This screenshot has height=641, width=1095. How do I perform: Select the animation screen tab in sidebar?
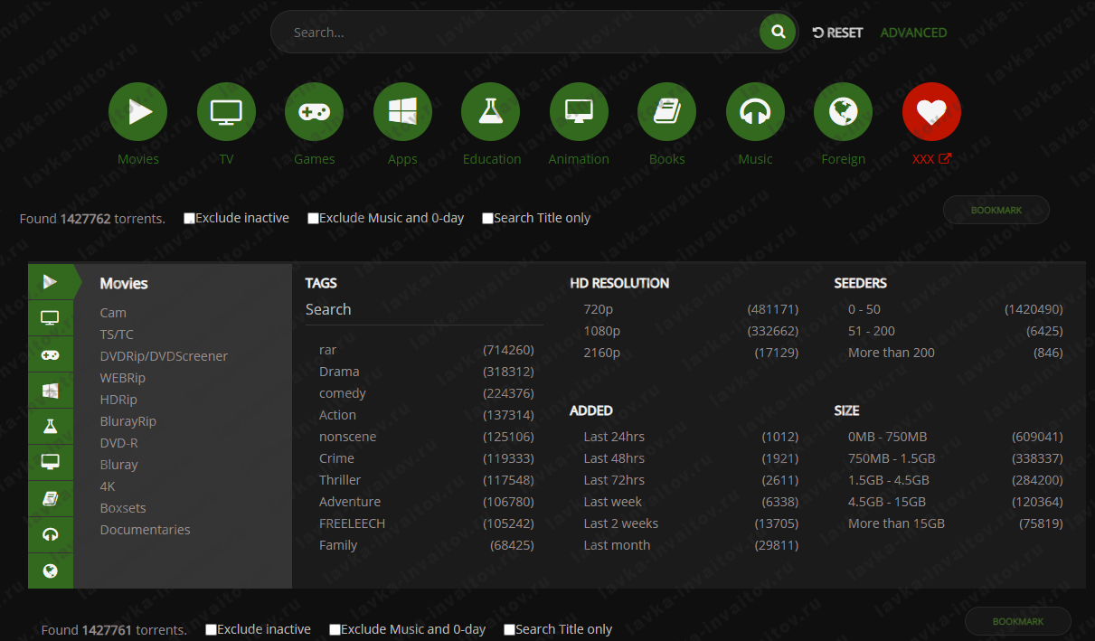click(x=51, y=462)
